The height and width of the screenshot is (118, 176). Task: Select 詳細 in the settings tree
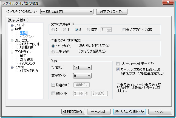[24, 33]
